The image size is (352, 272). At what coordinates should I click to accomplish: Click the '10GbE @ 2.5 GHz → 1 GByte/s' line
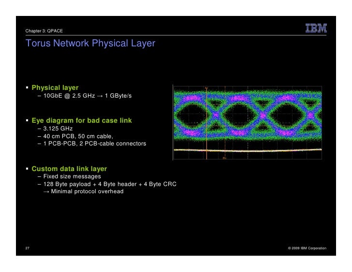[x=88, y=96]
